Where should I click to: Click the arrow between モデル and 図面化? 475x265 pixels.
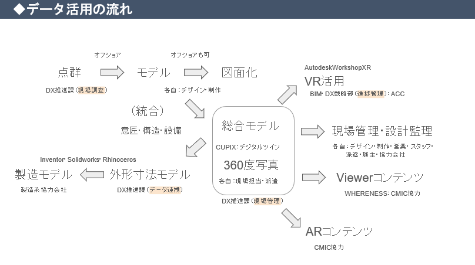(x=196, y=72)
